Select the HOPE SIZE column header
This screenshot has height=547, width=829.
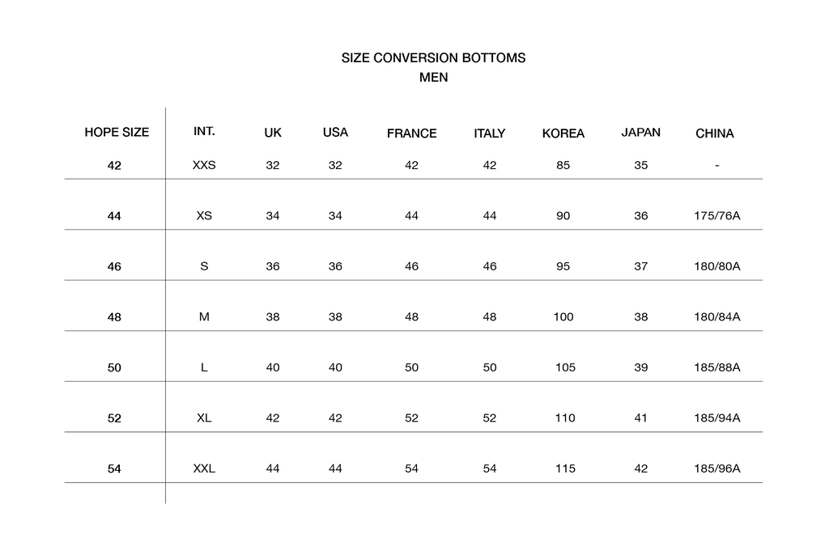(117, 133)
